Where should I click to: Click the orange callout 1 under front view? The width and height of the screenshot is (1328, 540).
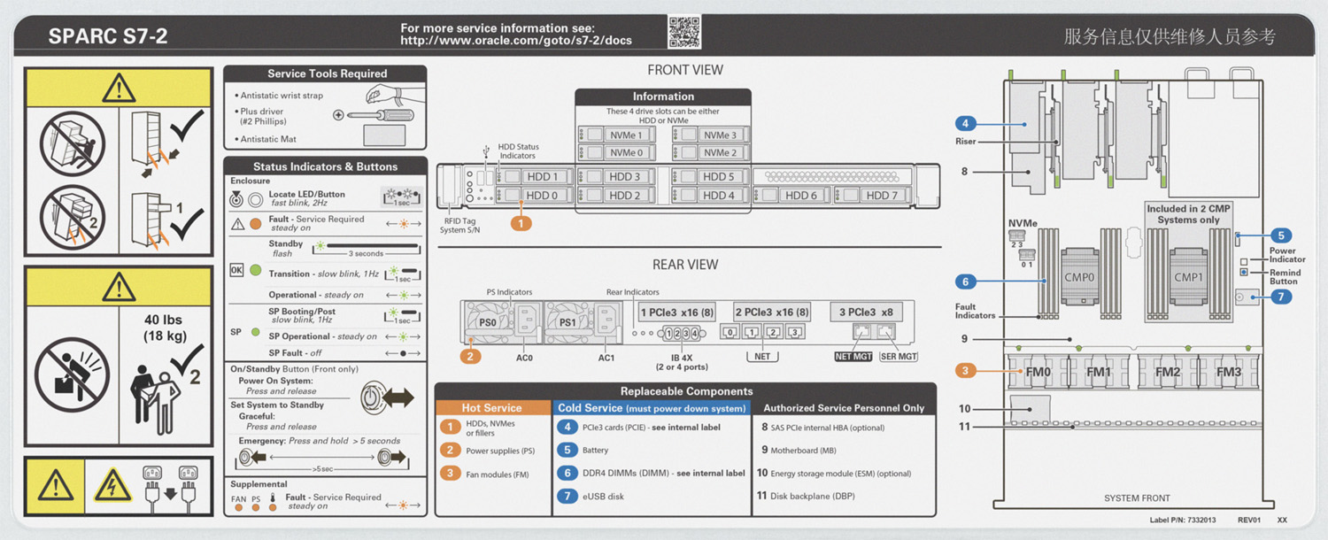click(x=521, y=224)
